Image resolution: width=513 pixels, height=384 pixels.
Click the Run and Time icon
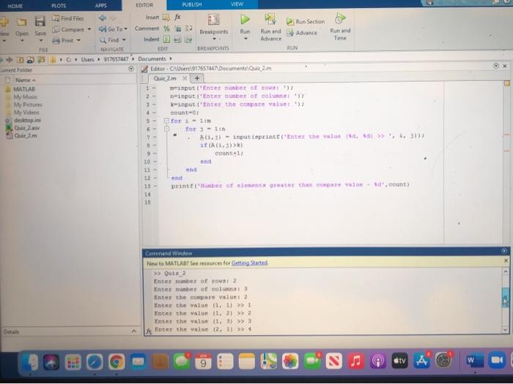[x=340, y=18]
